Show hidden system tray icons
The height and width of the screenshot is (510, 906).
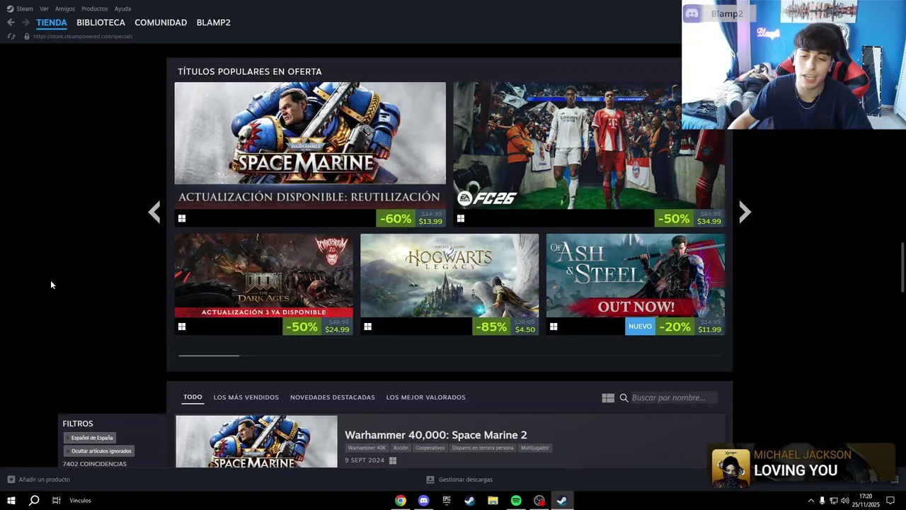coord(810,501)
